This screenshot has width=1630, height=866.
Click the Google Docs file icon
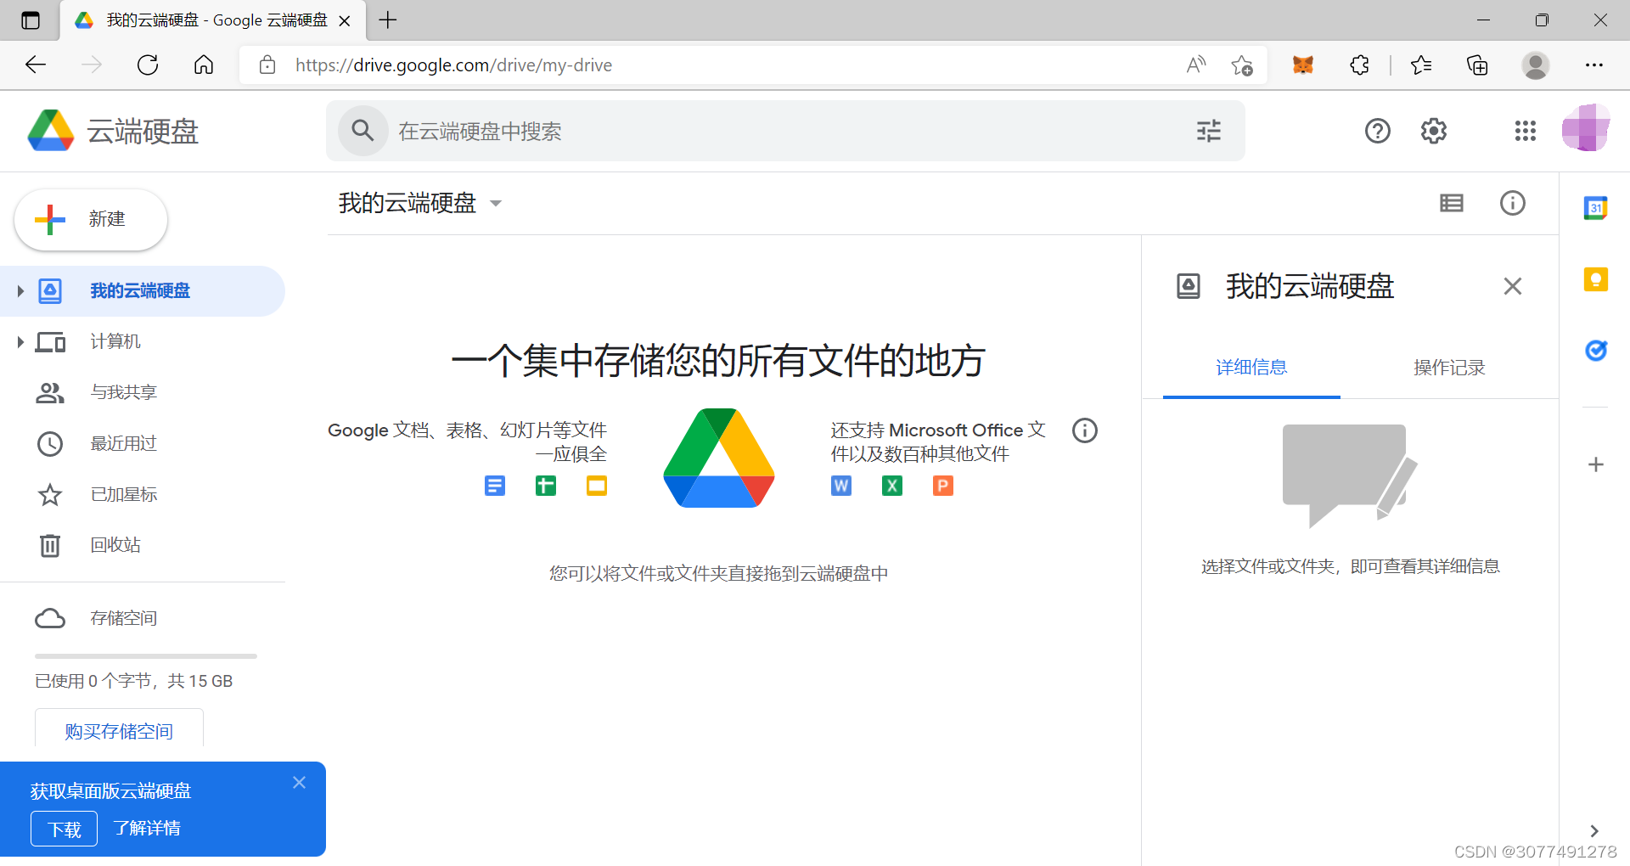point(495,486)
